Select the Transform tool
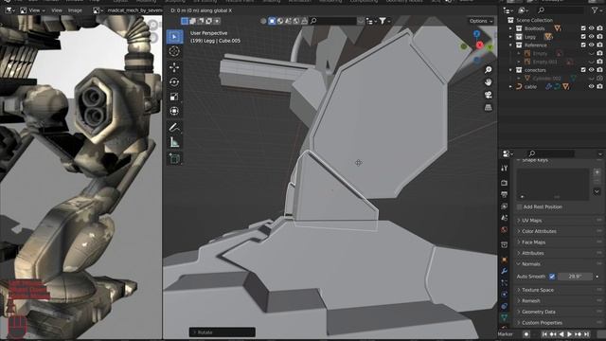 [x=174, y=112]
